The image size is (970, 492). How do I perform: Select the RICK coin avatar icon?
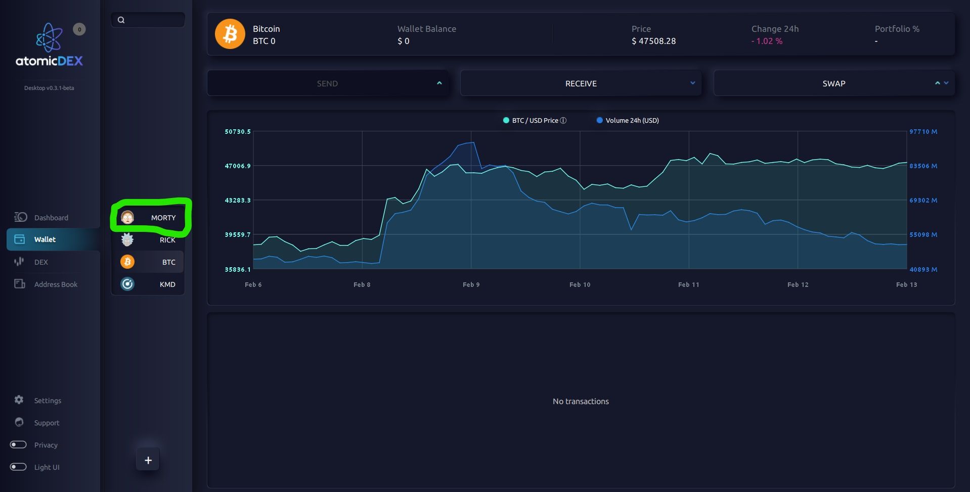point(127,239)
